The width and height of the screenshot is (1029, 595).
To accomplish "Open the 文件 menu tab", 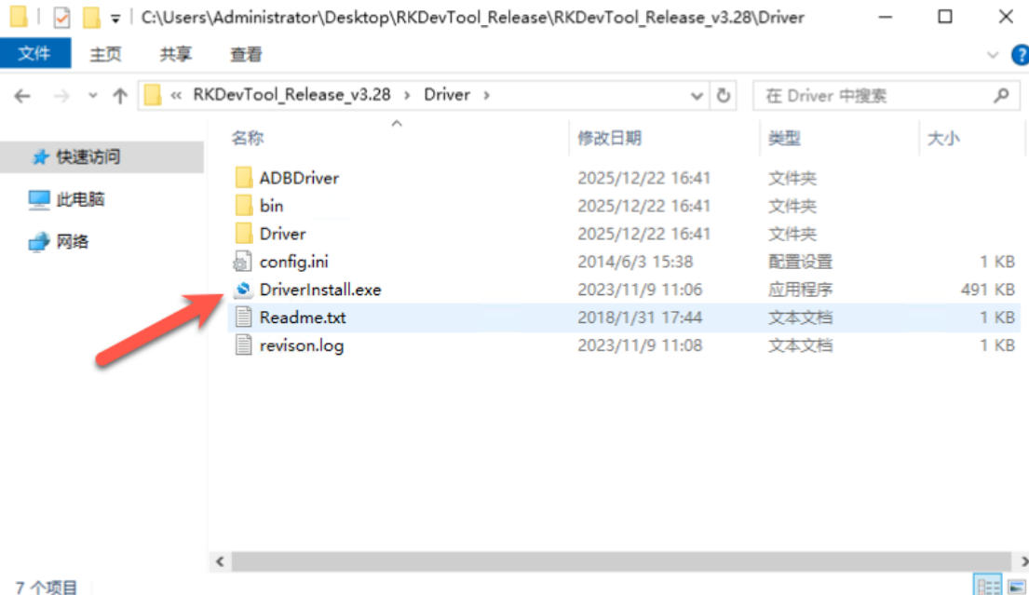I will (34, 53).
